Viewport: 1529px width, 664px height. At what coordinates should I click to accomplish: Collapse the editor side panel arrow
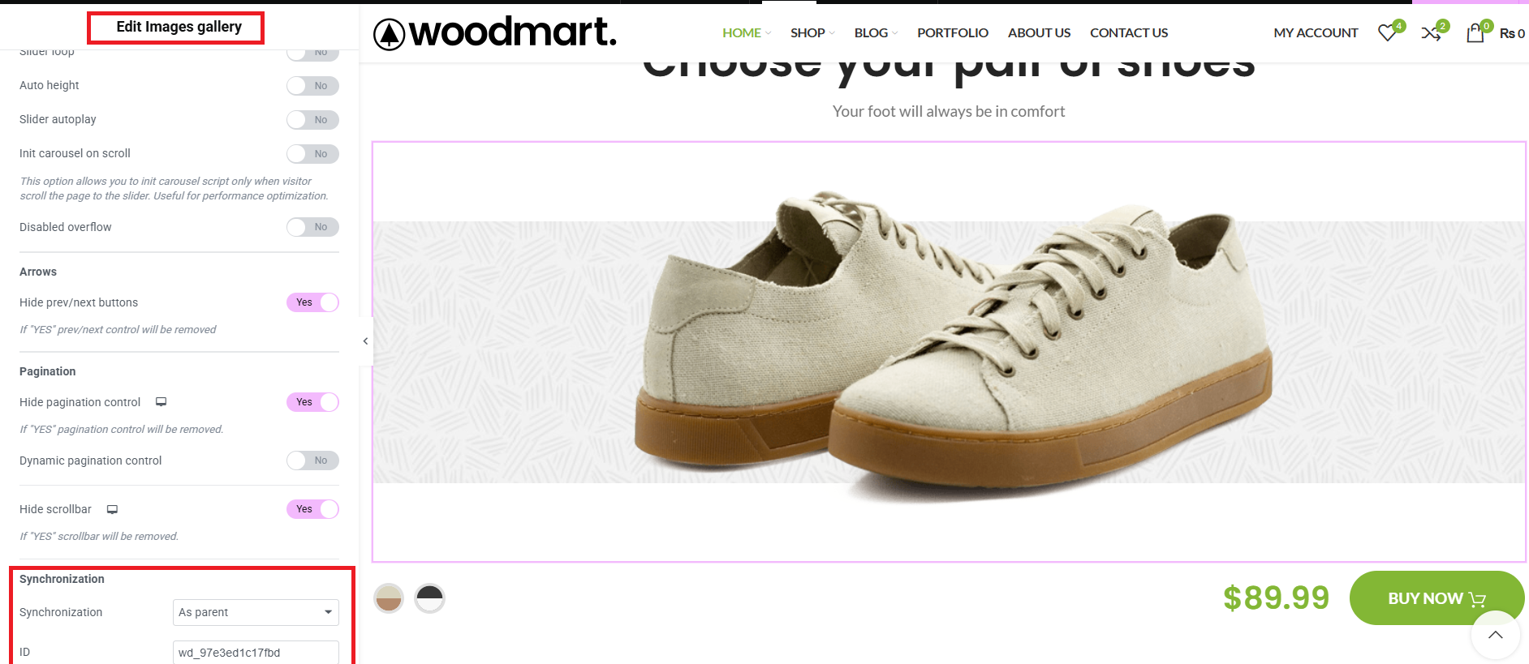365,341
